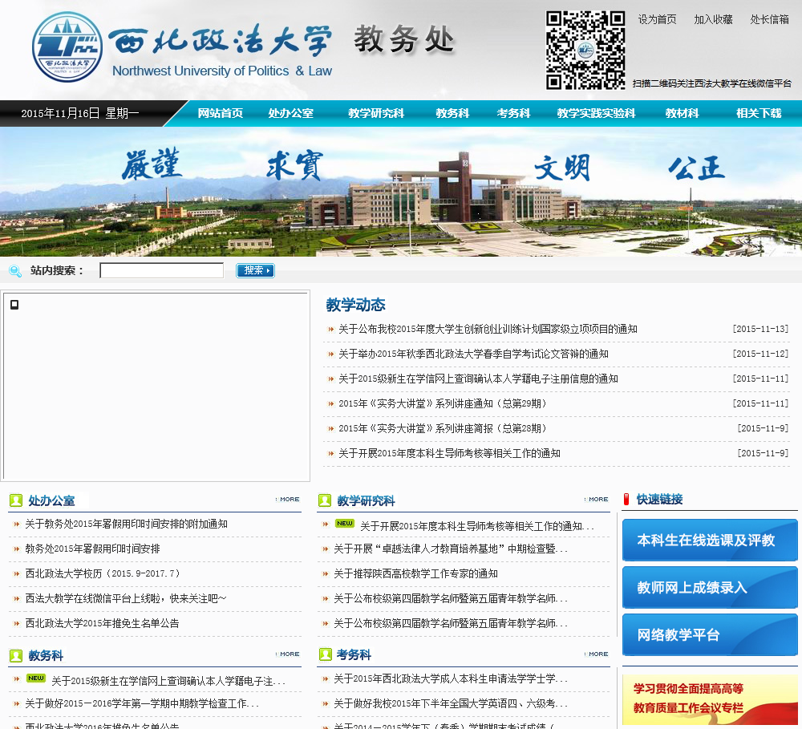802x729 pixels.
Task: Click arrow bullet beside 西北政法大学校历 item
Action: (x=17, y=574)
